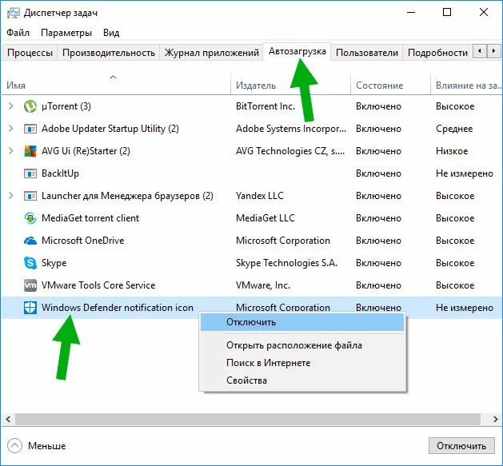Click Включено status in the µTorrent row

tap(378, 106)
